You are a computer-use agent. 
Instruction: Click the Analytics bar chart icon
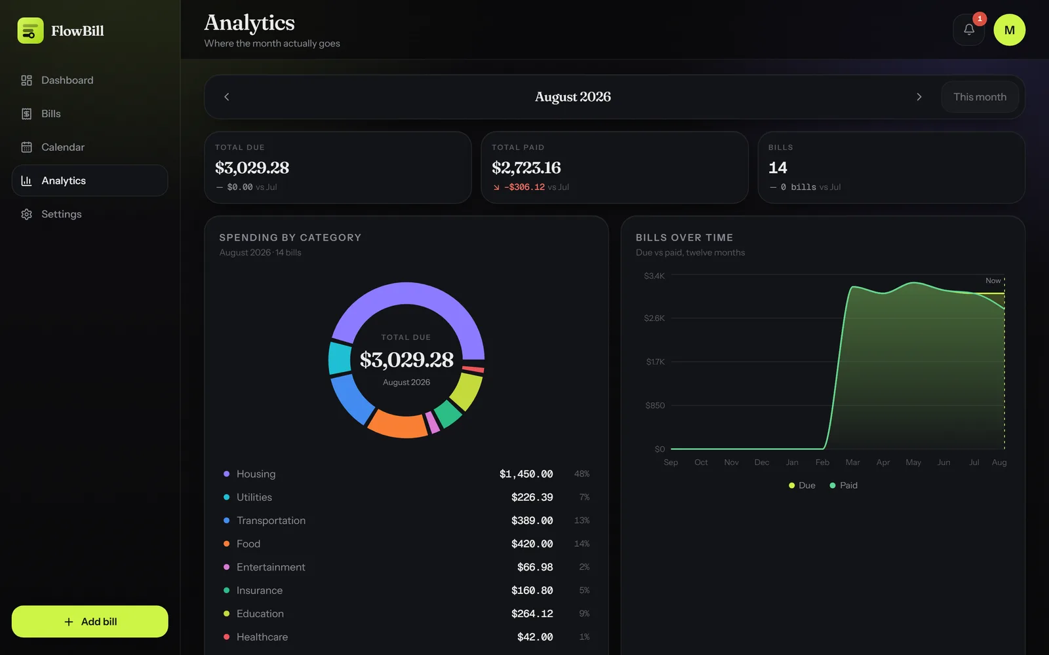(x=26, y=180)
